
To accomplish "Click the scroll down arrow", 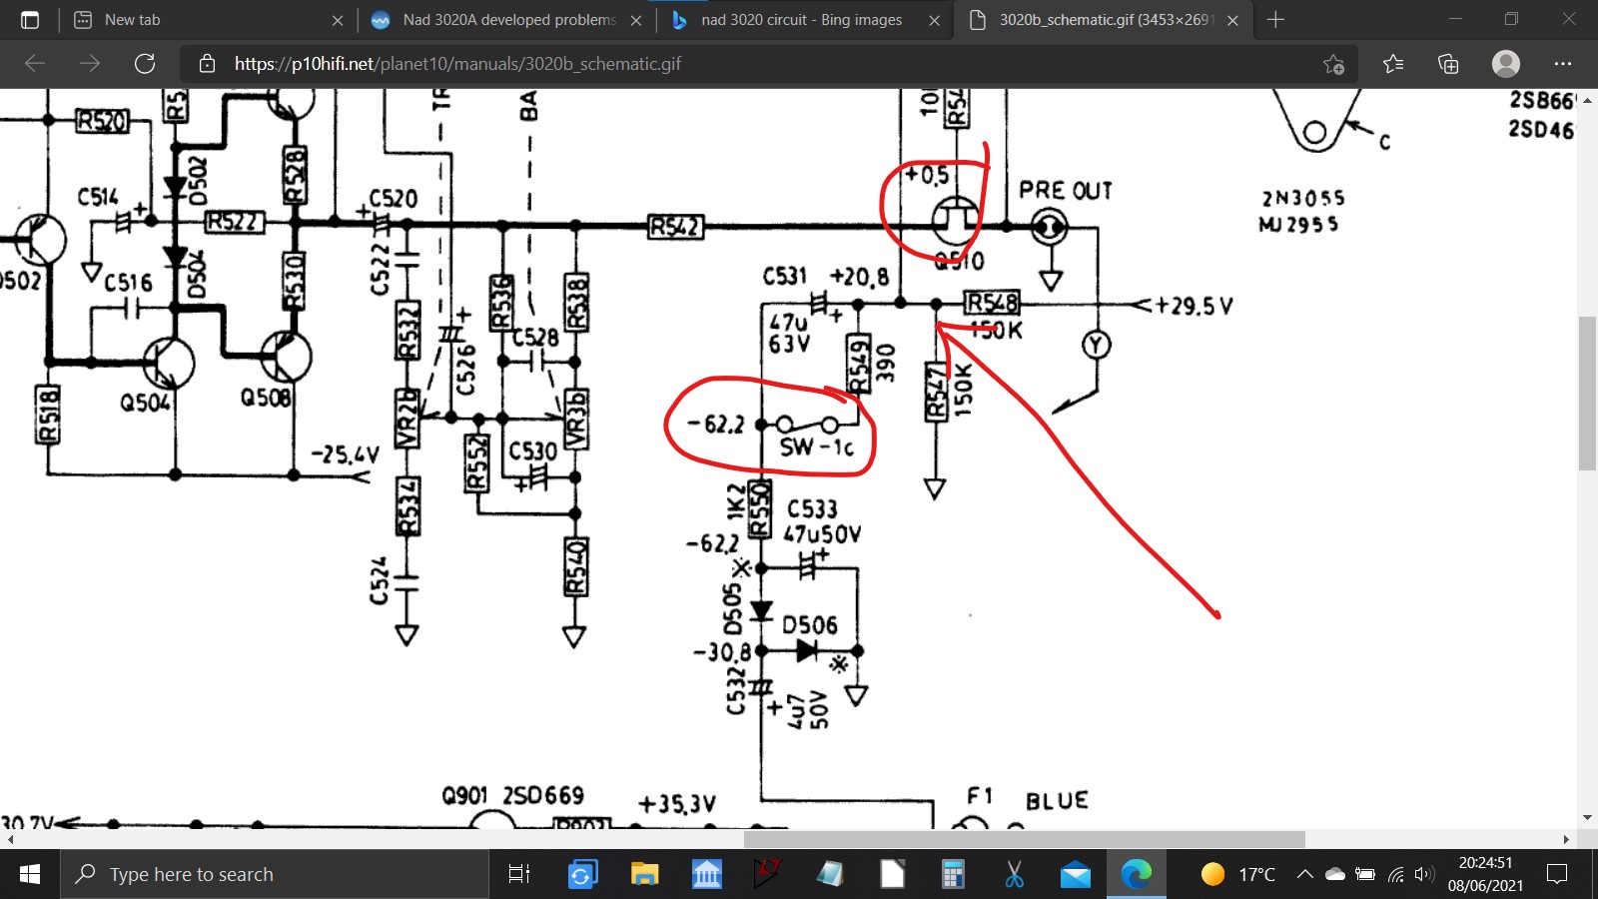I will pyautogui.click(x=1587, y=818).
